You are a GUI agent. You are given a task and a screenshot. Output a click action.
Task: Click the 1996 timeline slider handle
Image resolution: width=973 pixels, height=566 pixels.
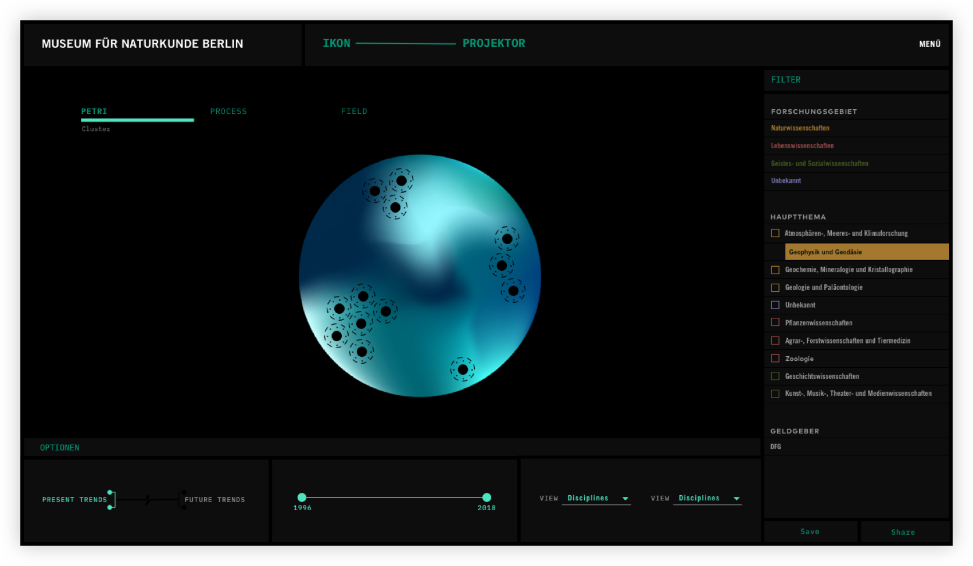coord(302,497)
